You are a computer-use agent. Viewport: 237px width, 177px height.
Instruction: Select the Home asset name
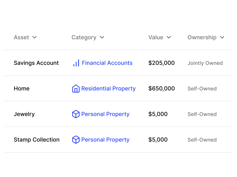click(22, 88)
